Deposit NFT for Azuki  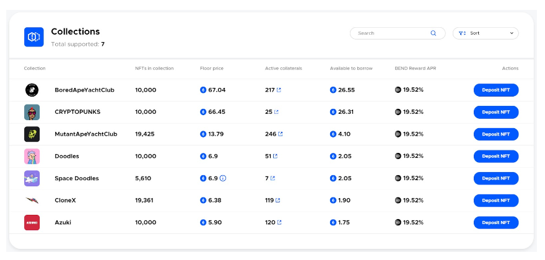(x=496, y=222)
